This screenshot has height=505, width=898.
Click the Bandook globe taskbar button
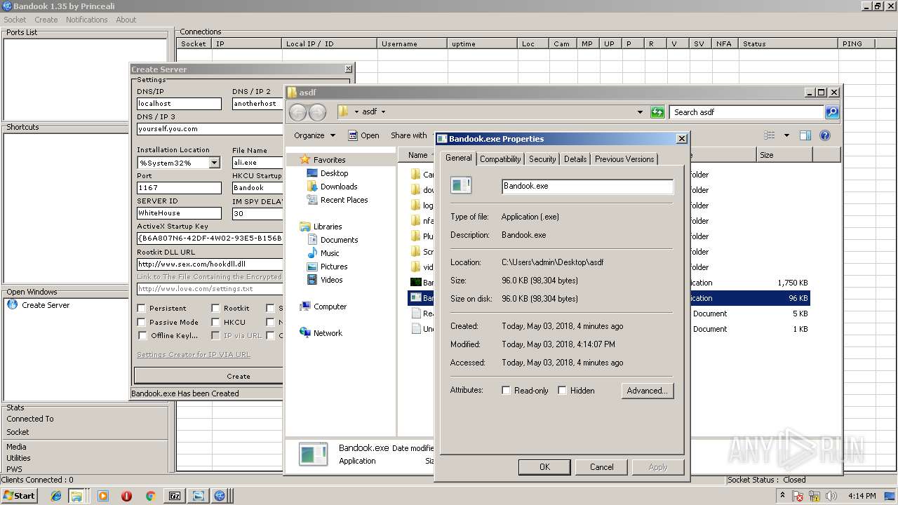click(x=220, y=496)
